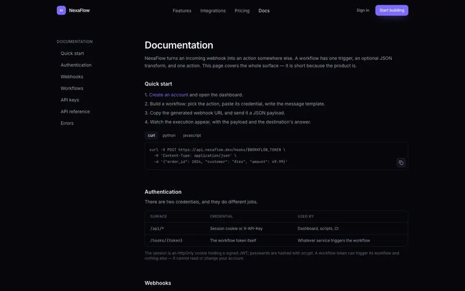Open the Integrations nav item

213,10
